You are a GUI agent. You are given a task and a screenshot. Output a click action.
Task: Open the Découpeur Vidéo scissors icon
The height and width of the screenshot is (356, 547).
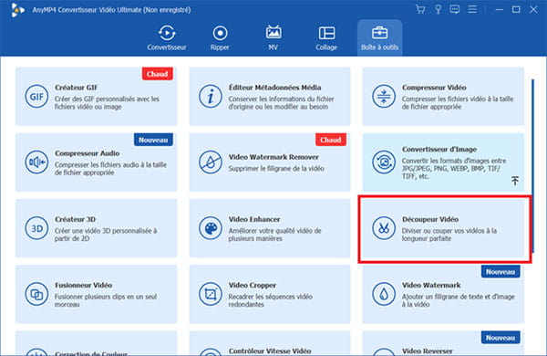click(x=384, y=228)
